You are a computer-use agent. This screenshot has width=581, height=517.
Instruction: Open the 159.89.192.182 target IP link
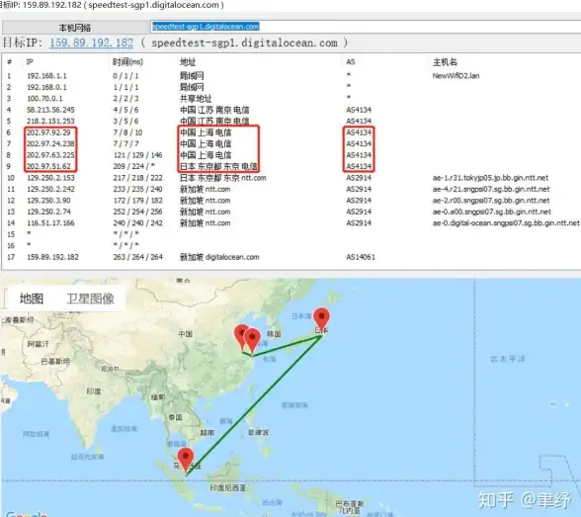click(91, 43)
